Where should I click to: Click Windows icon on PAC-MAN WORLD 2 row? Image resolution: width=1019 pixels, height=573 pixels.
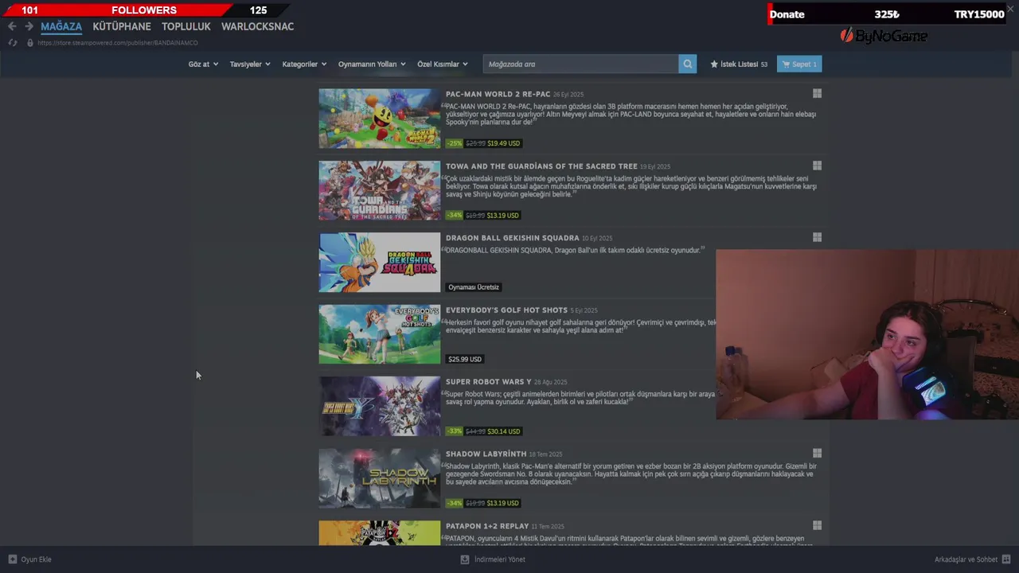pos(817,94)
